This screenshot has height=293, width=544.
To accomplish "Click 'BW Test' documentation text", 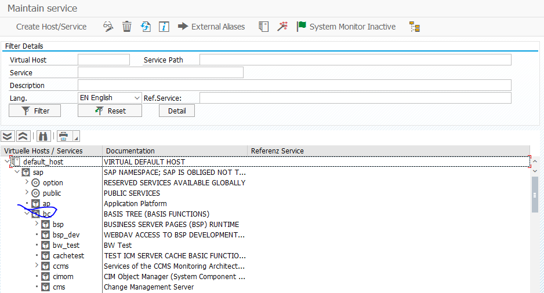I will (x=118, y=245).
